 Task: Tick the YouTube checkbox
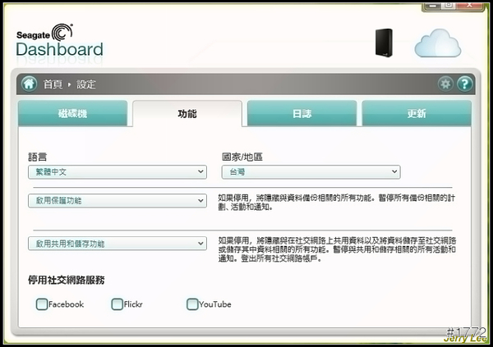click(x=192, y=304)
